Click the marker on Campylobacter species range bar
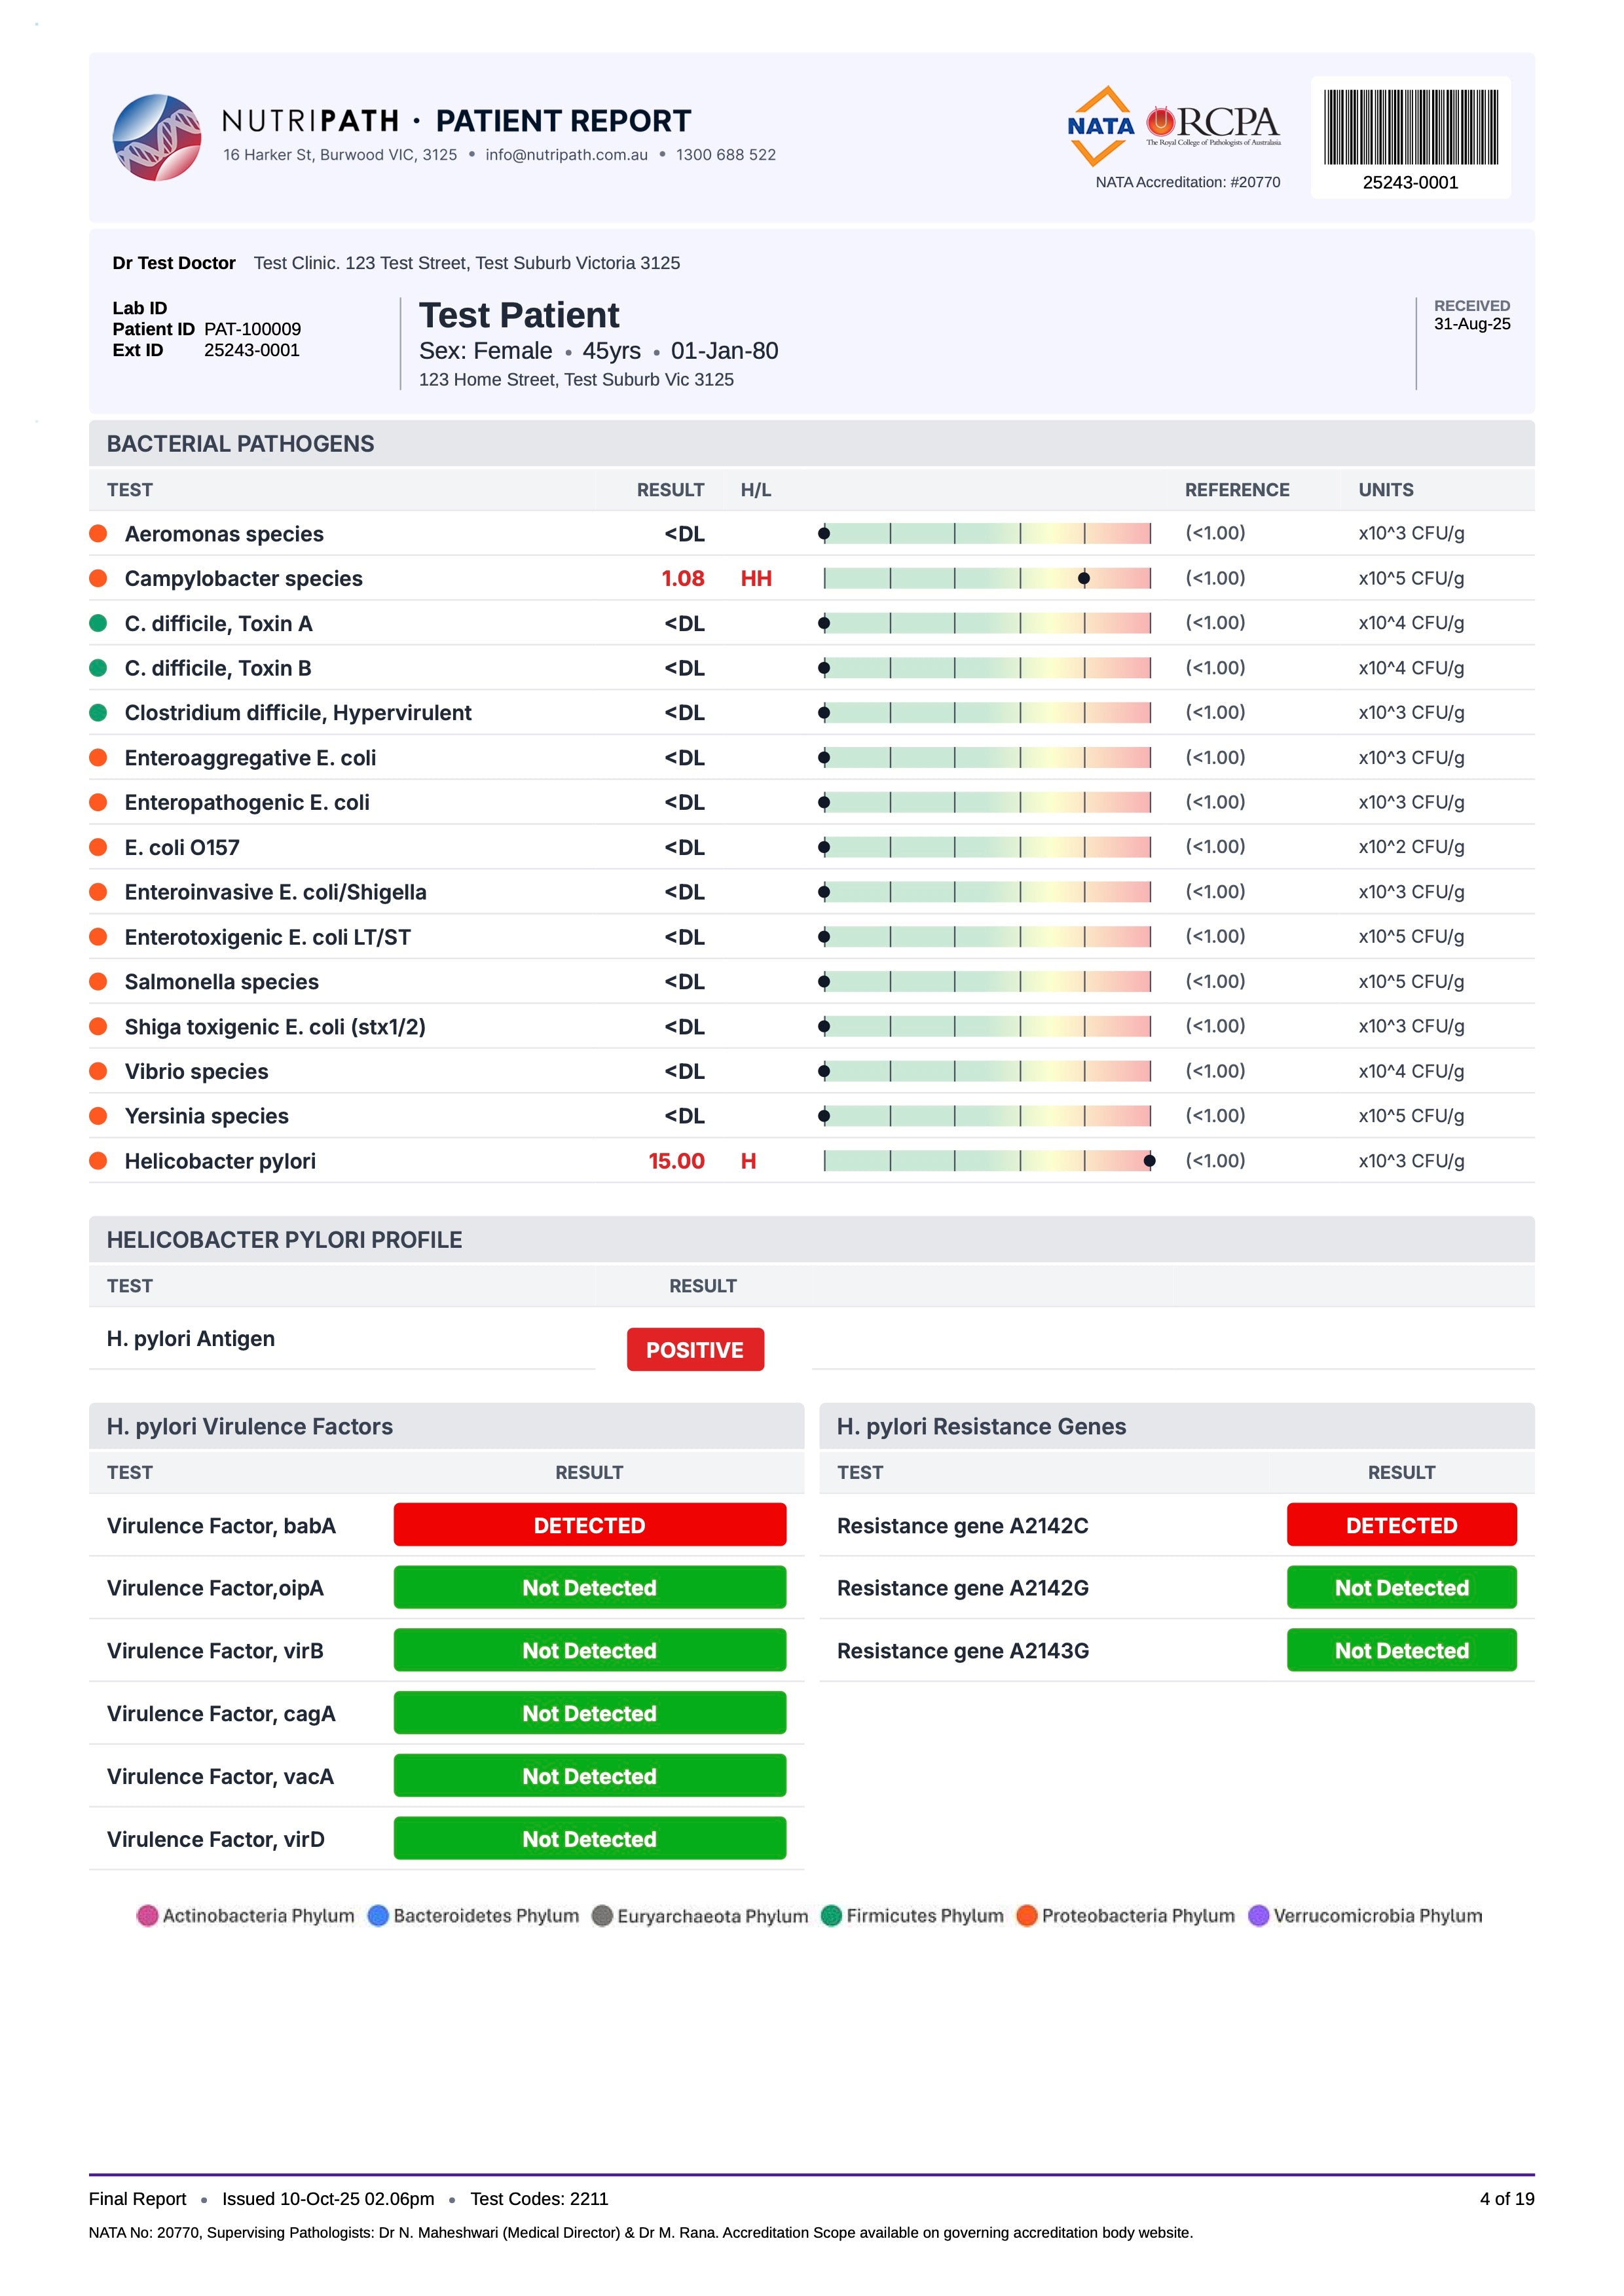Image resolution: width=1624 pixels, height=2296 pixels. (x=1084, y=578)
